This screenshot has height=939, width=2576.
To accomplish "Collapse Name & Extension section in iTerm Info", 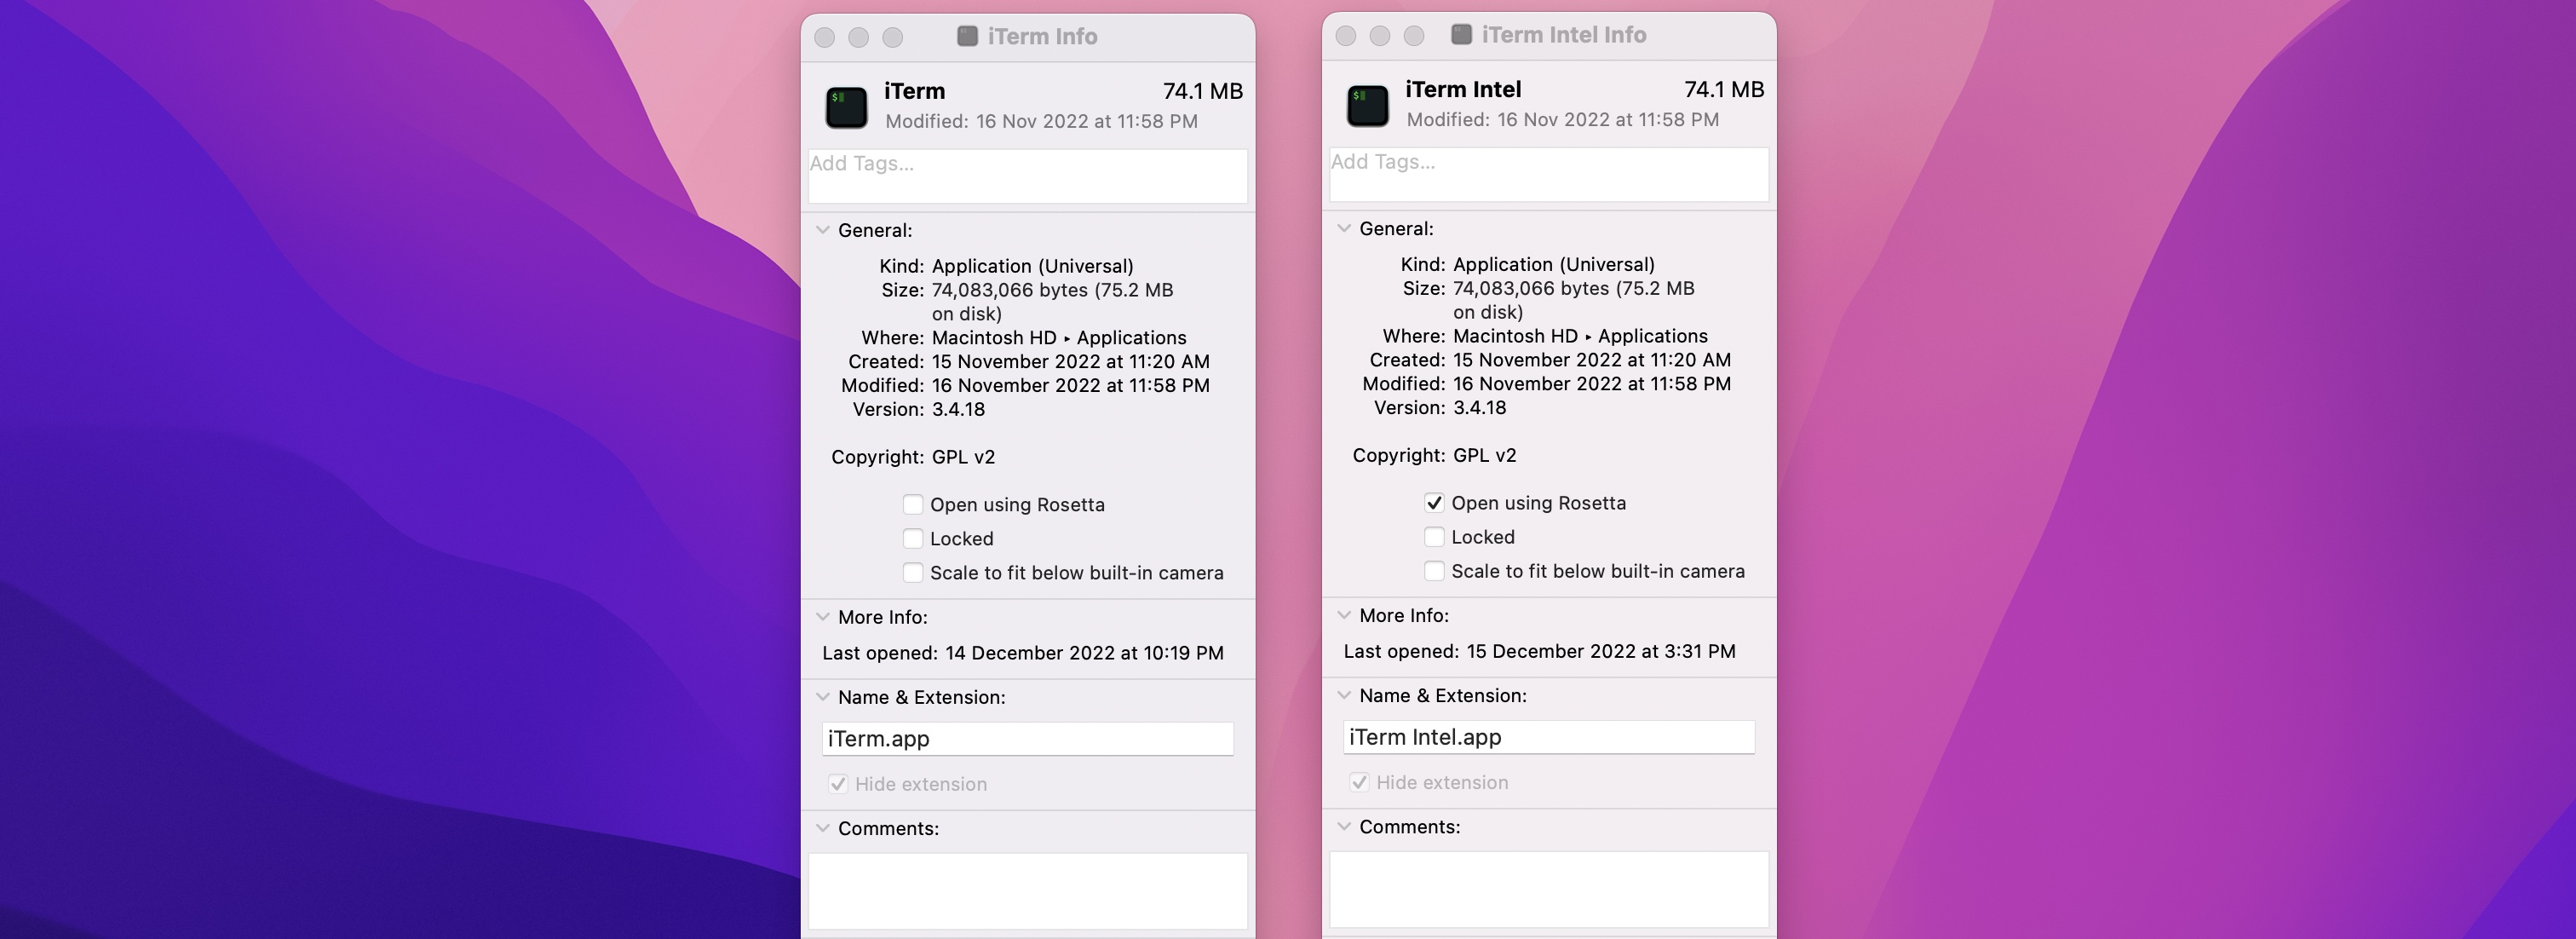I will tap(822, 697).
